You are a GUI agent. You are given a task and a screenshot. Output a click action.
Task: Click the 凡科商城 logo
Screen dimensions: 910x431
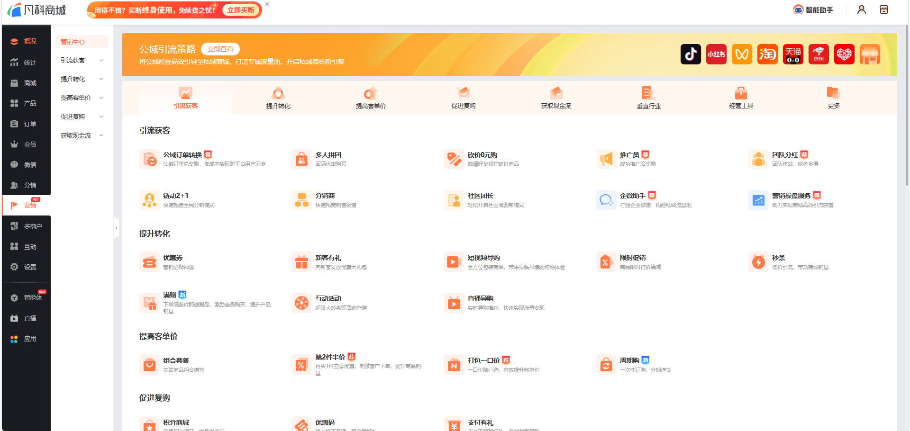[36, 10]
